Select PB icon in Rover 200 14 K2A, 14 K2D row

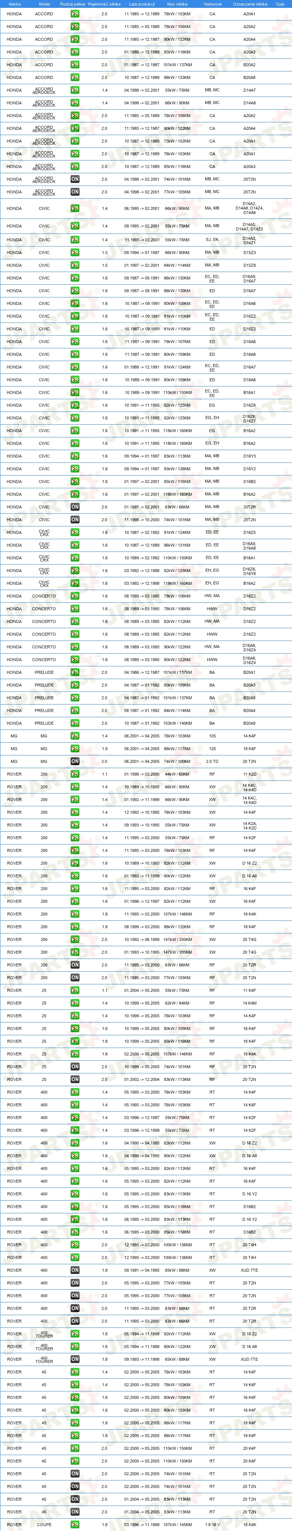point(75,825)
